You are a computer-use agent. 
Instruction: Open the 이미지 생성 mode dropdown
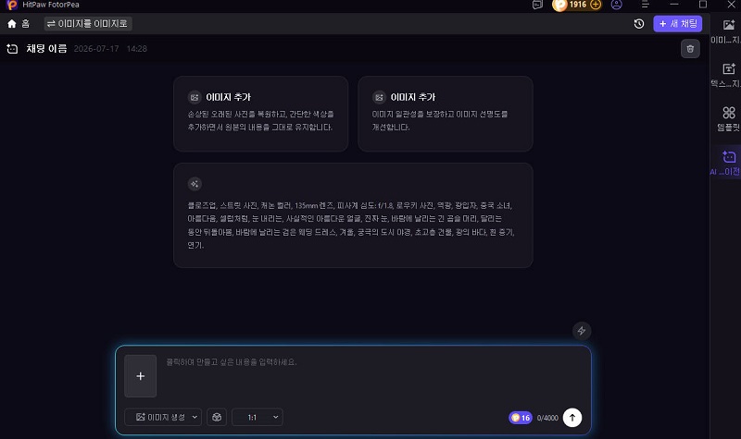tap(163, 418)
